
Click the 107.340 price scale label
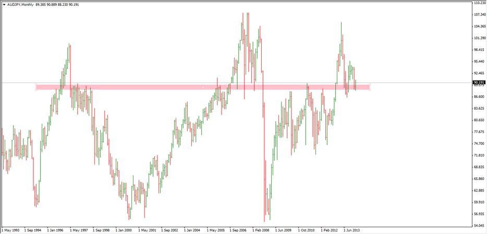(479, 15)
